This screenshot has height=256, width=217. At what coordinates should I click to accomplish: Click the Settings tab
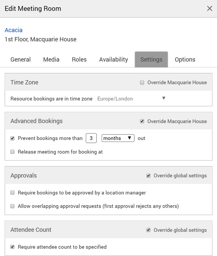151,60
